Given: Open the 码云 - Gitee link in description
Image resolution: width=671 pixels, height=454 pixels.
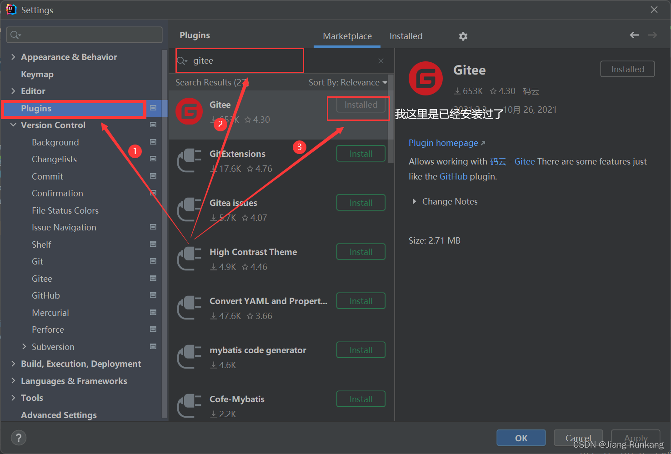Looking at the screenshot, I should point(512,161).
